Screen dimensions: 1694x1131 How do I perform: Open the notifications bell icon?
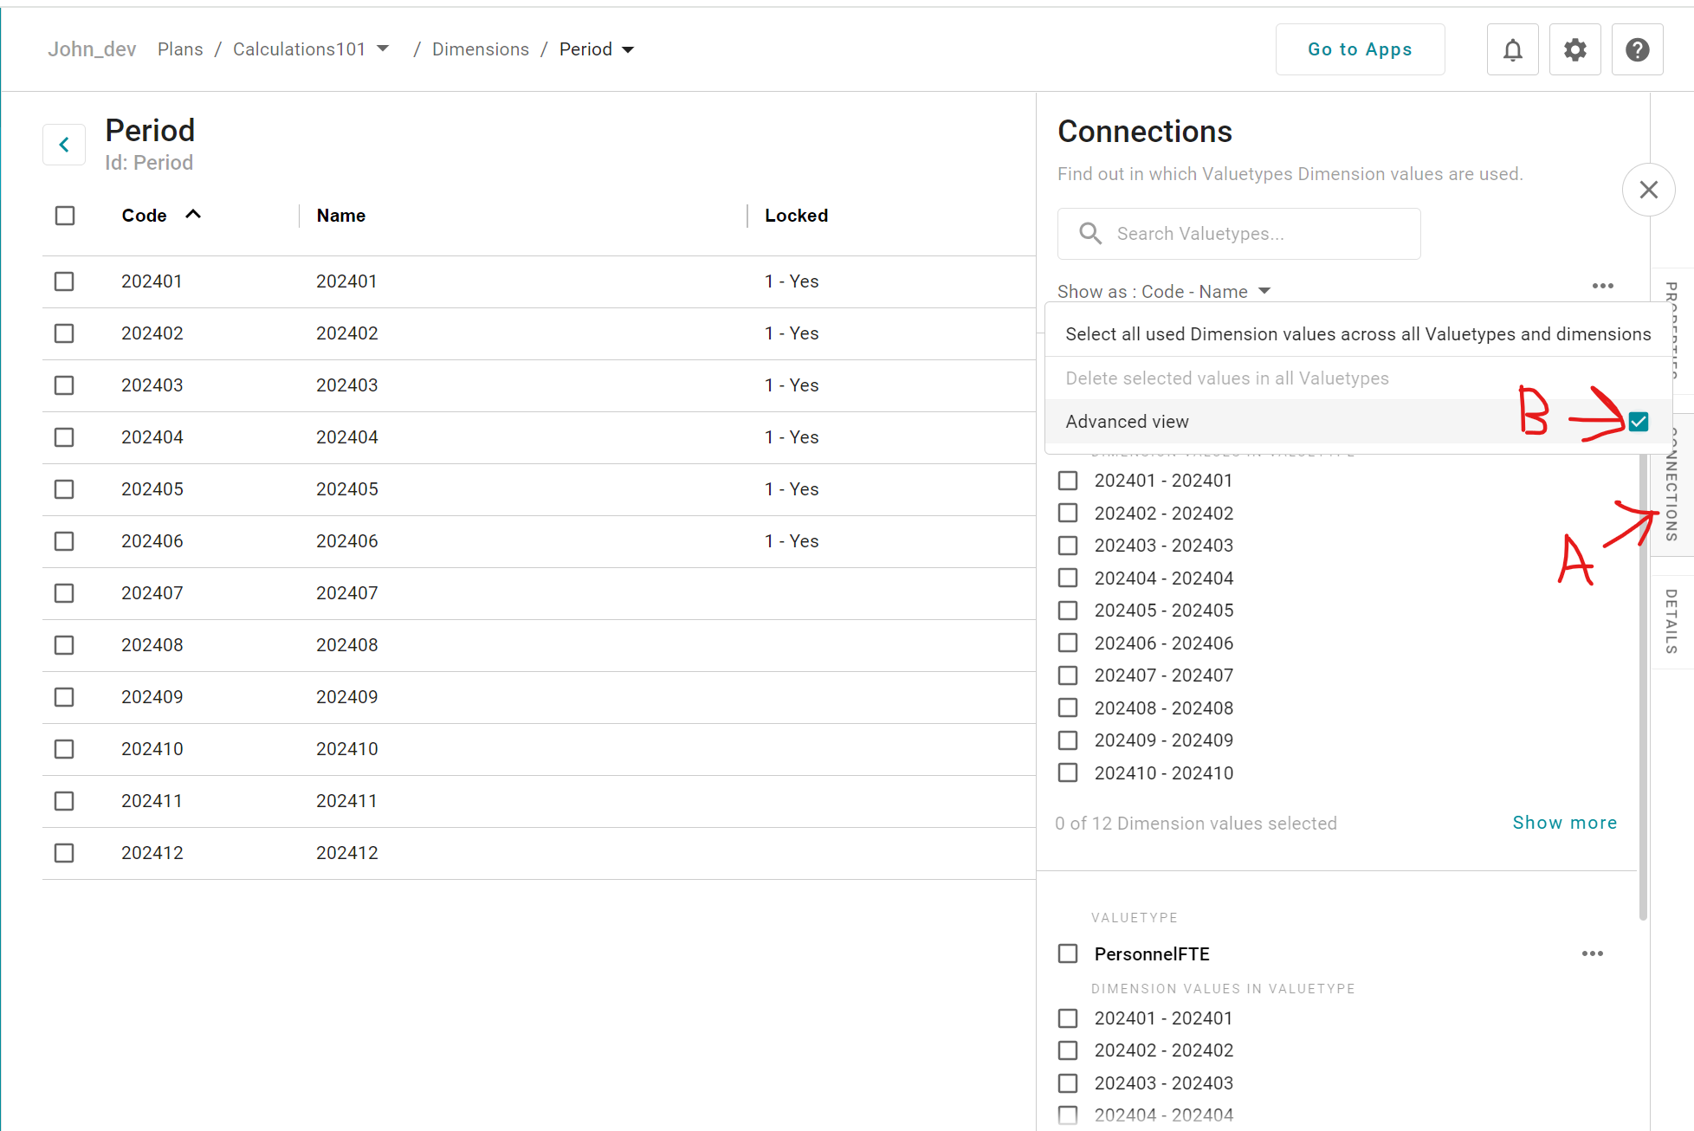pos(1512,49)
